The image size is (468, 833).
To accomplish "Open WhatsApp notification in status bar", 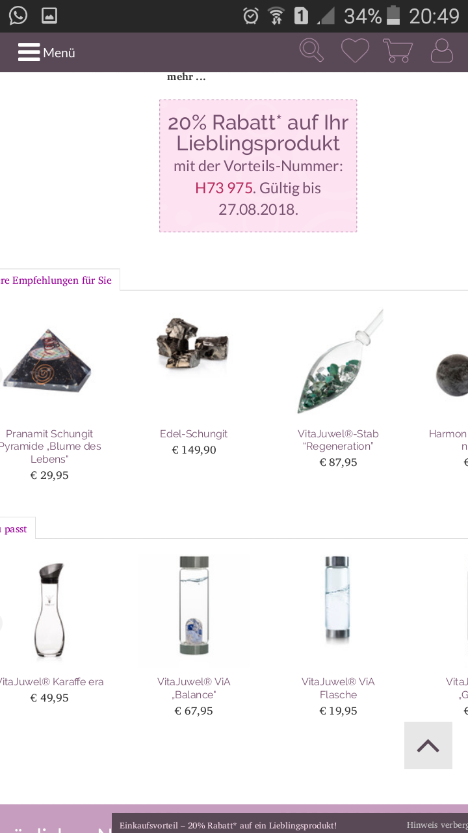I will pyautogui.click(x=18, y=15).
